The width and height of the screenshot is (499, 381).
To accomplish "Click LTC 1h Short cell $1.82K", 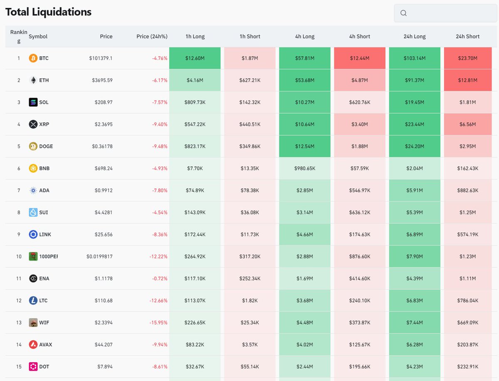I will point(250,300).
